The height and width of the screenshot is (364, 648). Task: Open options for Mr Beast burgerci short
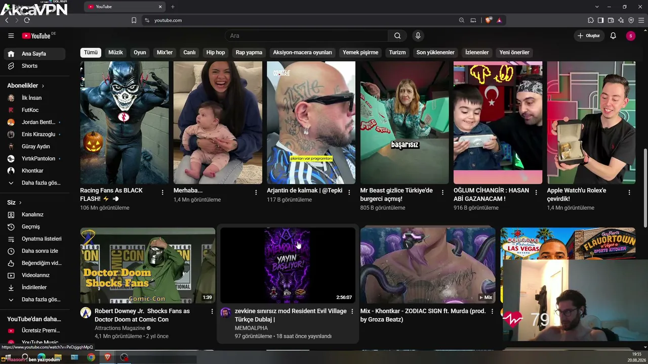click(442, 193)
